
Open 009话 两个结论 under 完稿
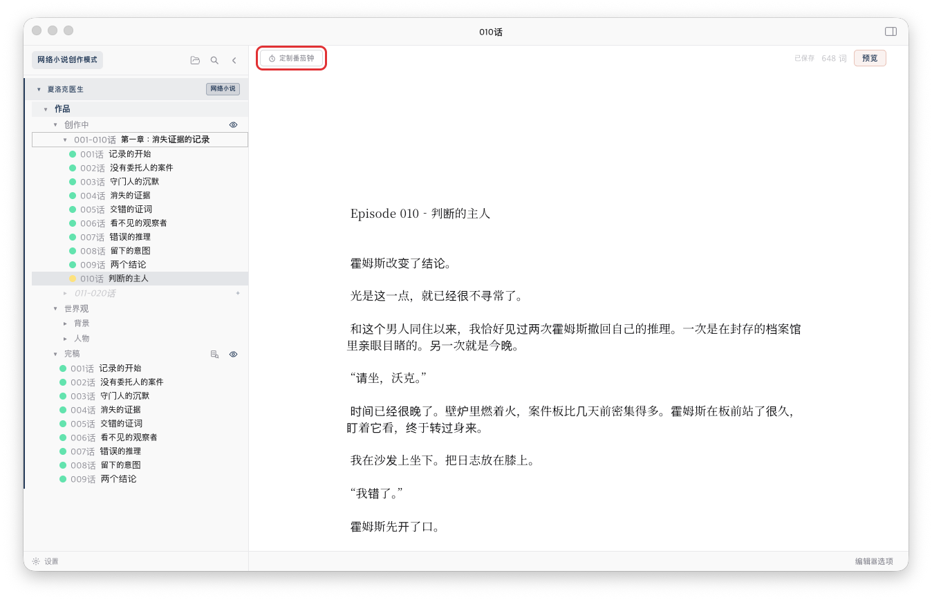[140, 479]
